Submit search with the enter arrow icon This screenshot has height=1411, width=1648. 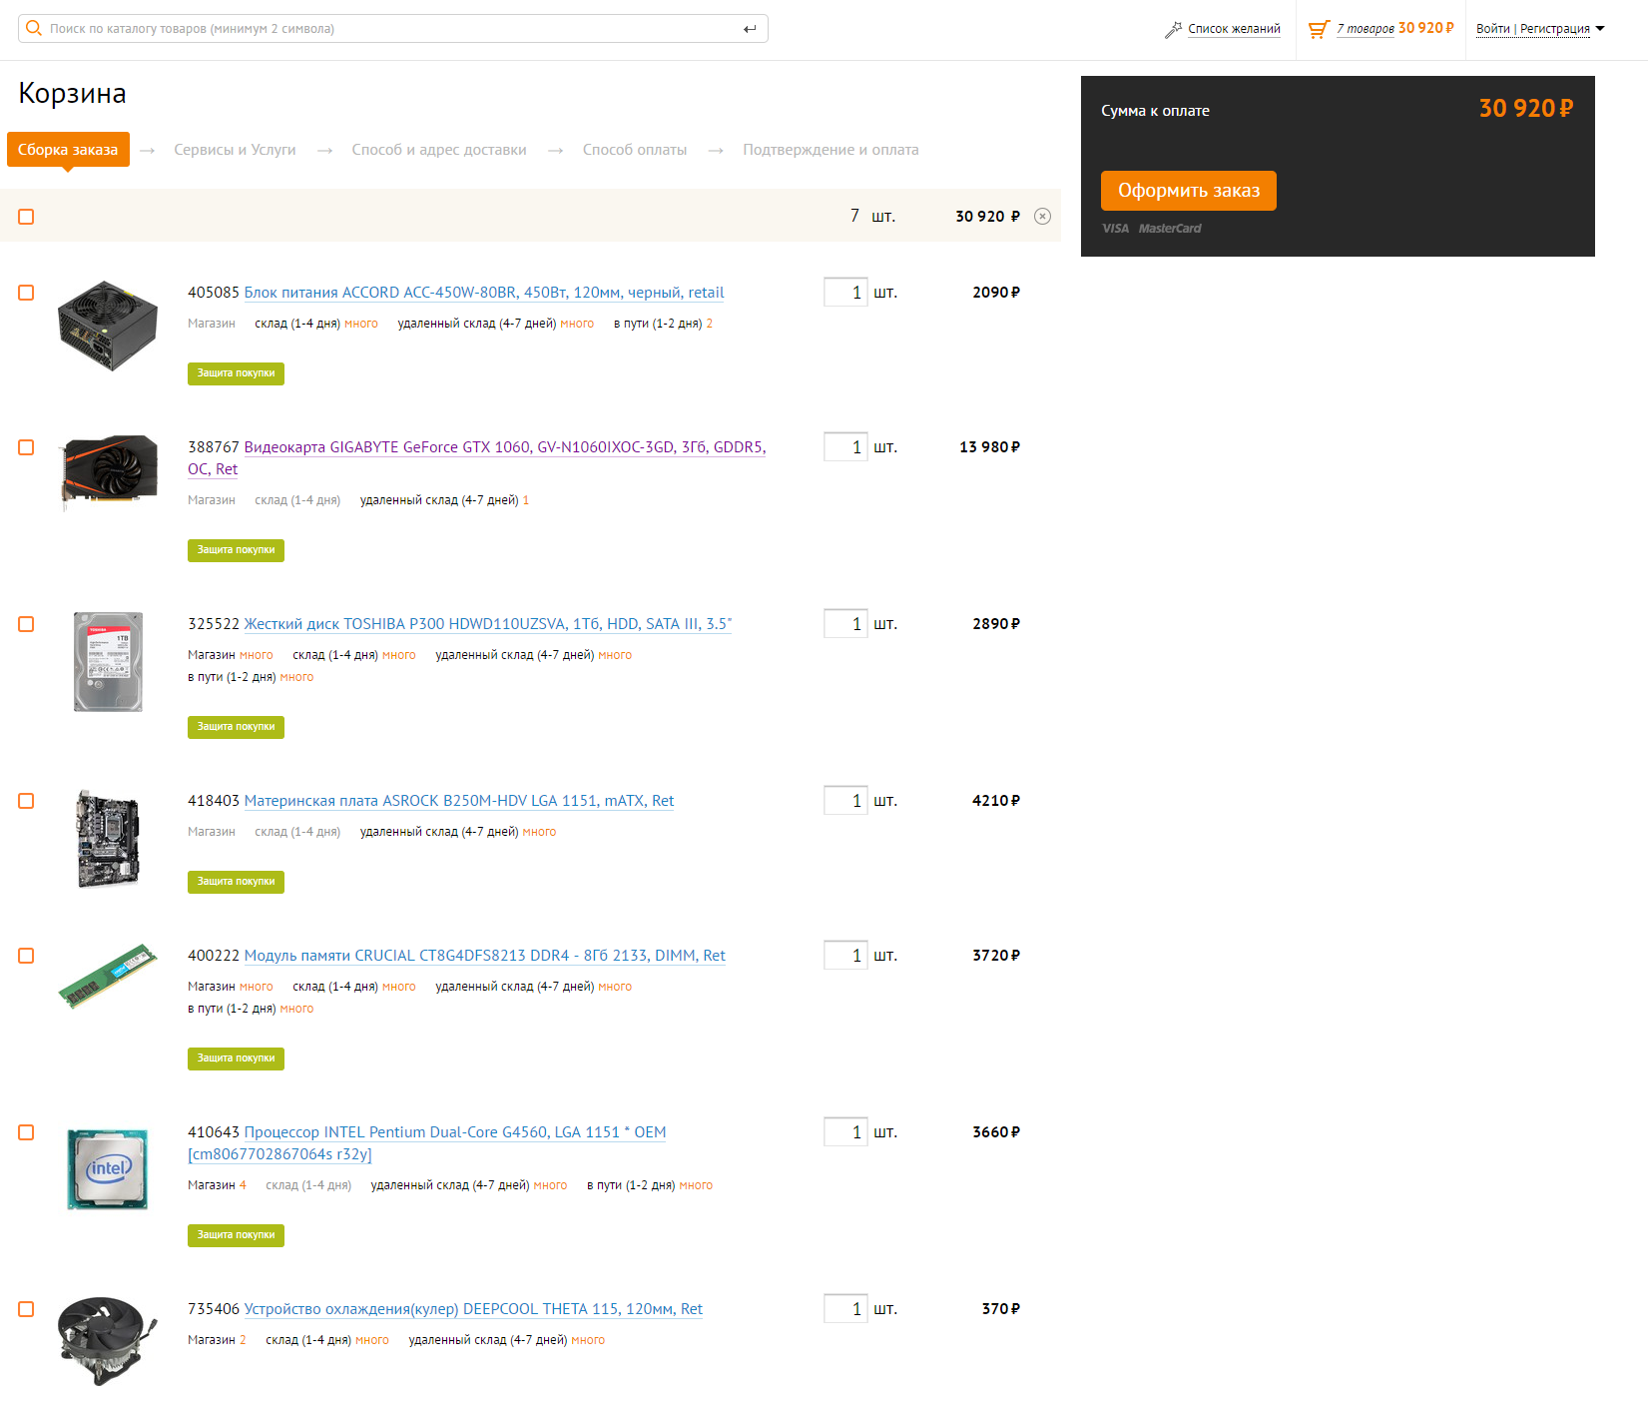[x=750, y=29]
